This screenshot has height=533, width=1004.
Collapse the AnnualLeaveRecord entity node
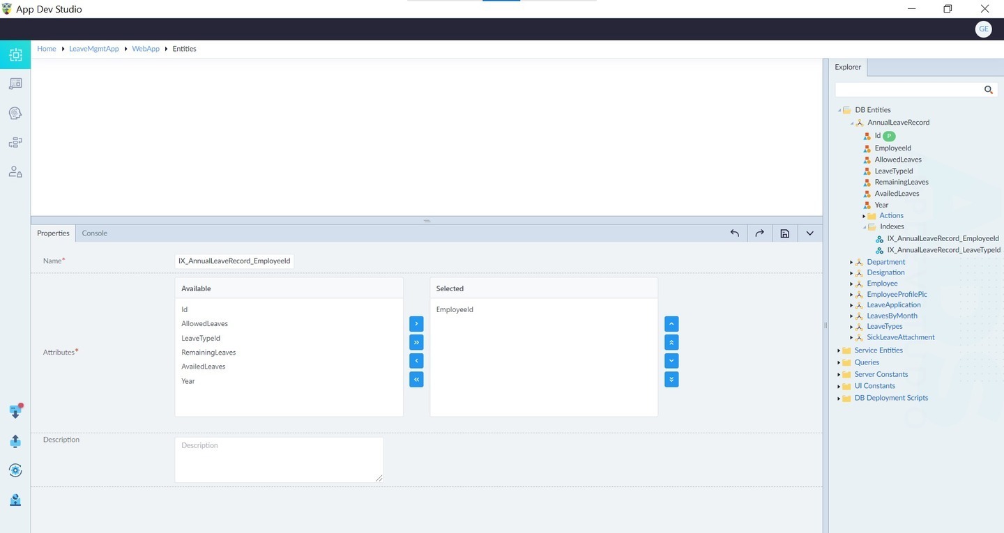point(852,123)
